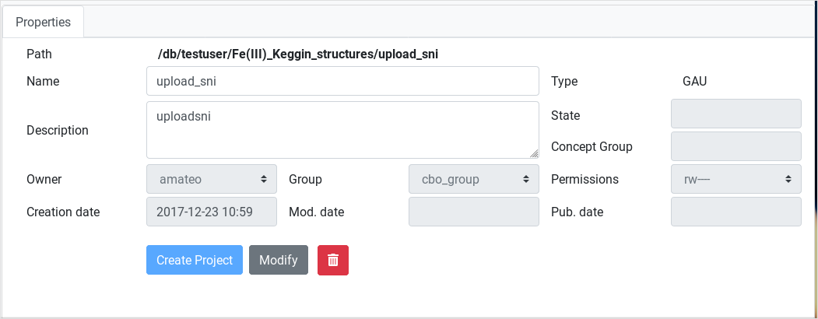The image size is (818, 319).
Task: Switch to the Properties tab
Action: click(x=44, y=22)
